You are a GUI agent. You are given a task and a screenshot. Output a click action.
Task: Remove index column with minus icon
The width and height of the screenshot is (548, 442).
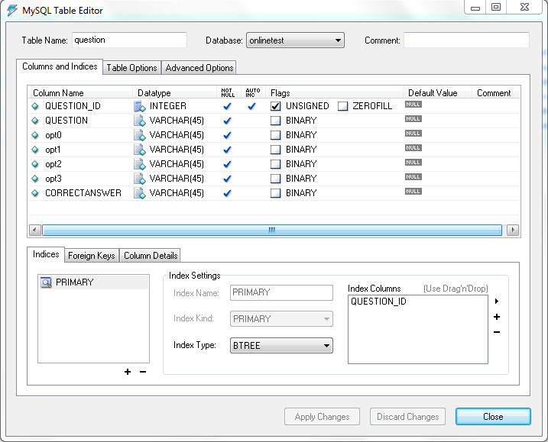pyautogui.click(x=497, y=332)
